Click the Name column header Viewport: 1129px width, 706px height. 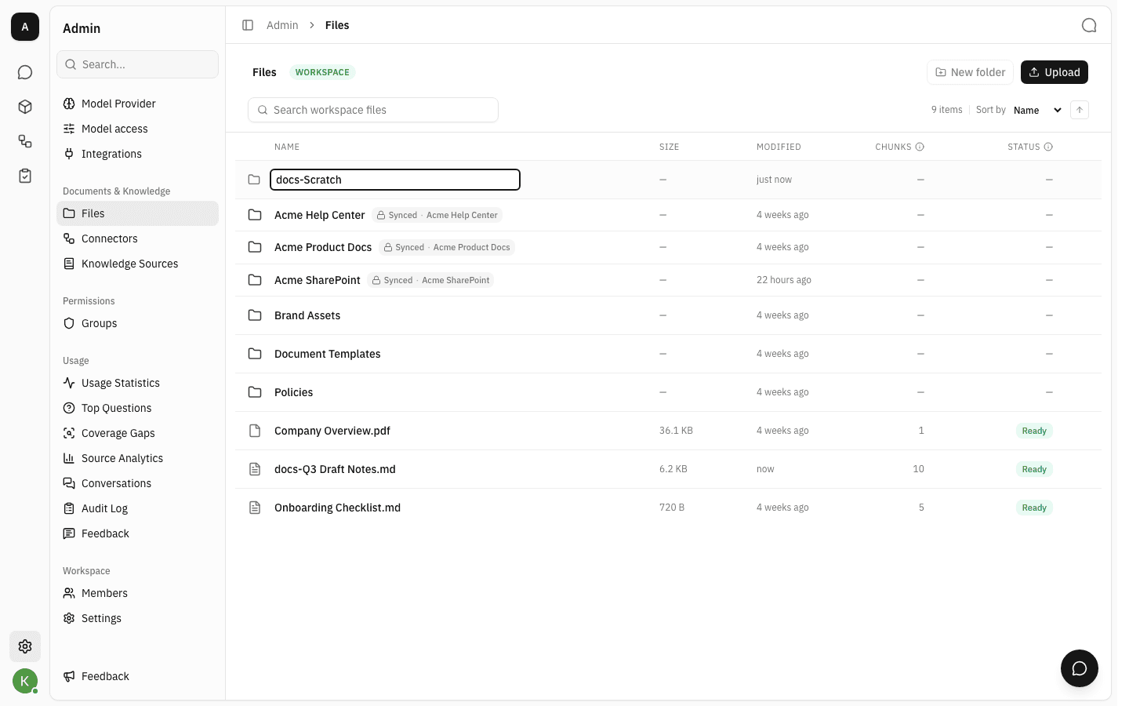click(x=287, y=147)
